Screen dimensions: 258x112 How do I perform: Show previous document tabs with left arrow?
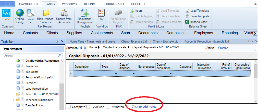[x=249, y=41]
